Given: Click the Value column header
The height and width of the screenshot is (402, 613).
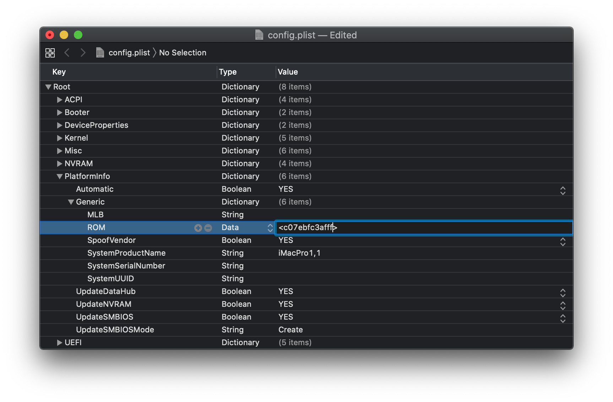Looking at the screenshot, I should click(288, 72).
